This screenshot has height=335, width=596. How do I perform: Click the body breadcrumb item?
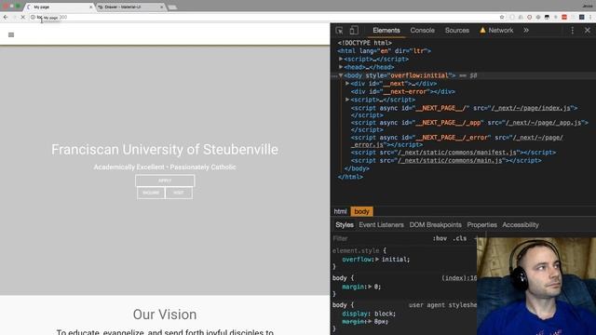[x=361, y=211]
